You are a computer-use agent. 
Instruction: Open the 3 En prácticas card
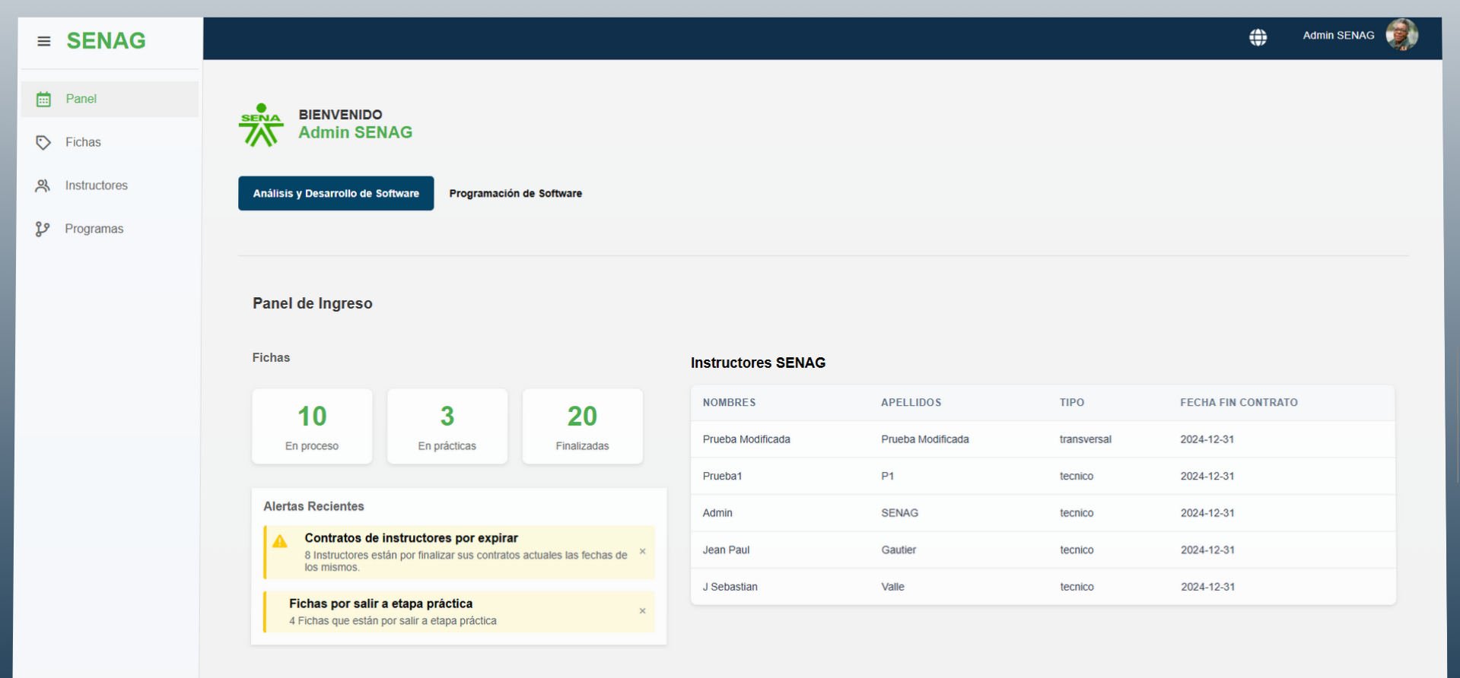447,426
